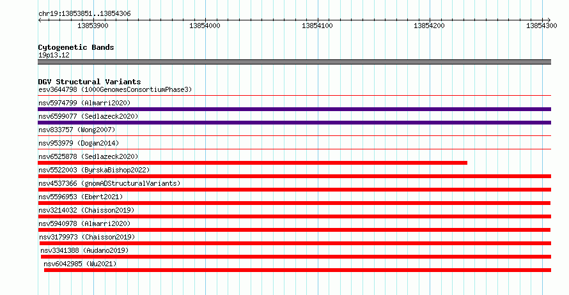Image resolution: width=569 pixels, height=295 pixels.
Task: Click the shorter red bar under nsv6525878
Action: pyautogui.click(x=253, y=163)
